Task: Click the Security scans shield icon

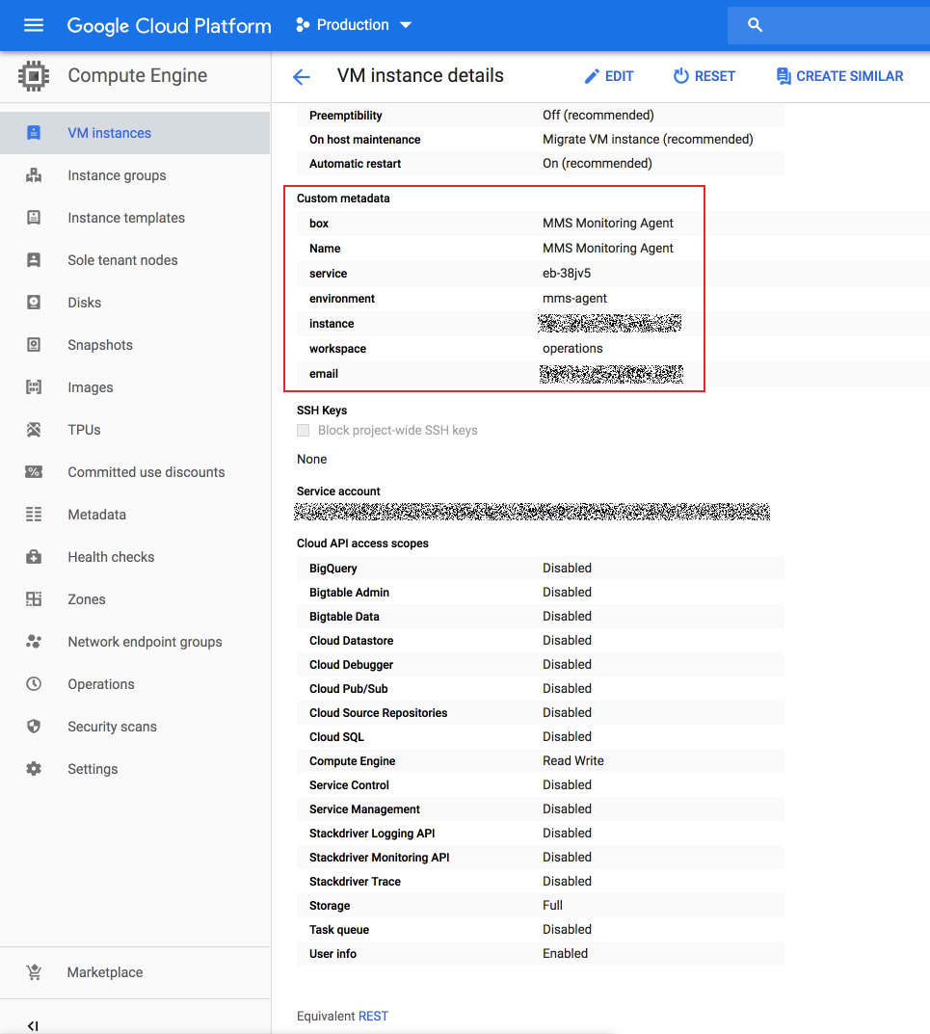Action: click(34, 727)
